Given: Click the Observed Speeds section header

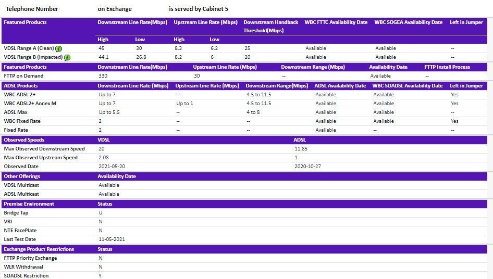Looking at the screenshot, I should (x=24, y=140).
